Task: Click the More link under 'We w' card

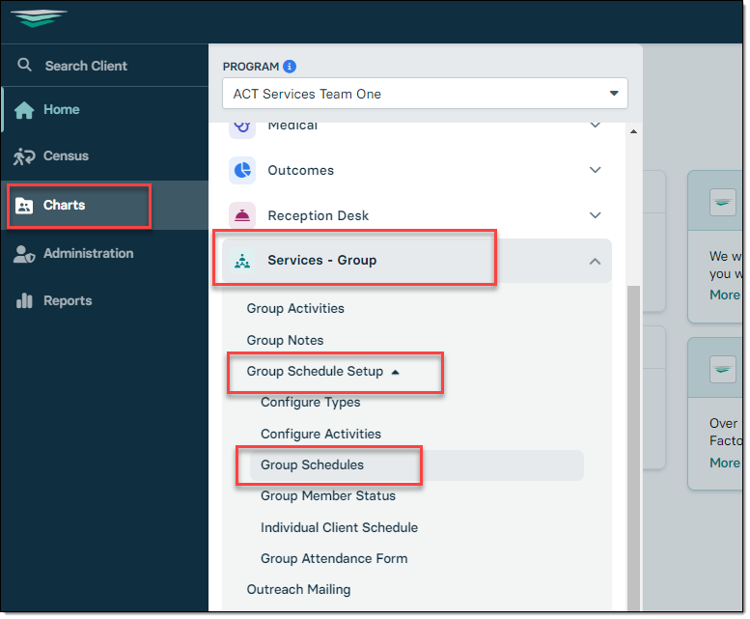Action: click(725, 295)
